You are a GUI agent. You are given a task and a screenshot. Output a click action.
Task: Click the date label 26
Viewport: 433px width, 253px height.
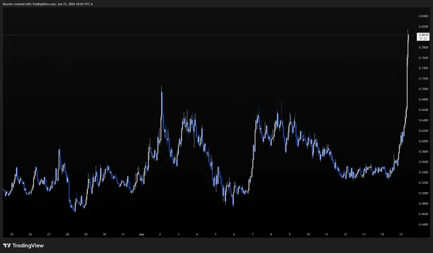pyautogui.click(x=30, y=235)
